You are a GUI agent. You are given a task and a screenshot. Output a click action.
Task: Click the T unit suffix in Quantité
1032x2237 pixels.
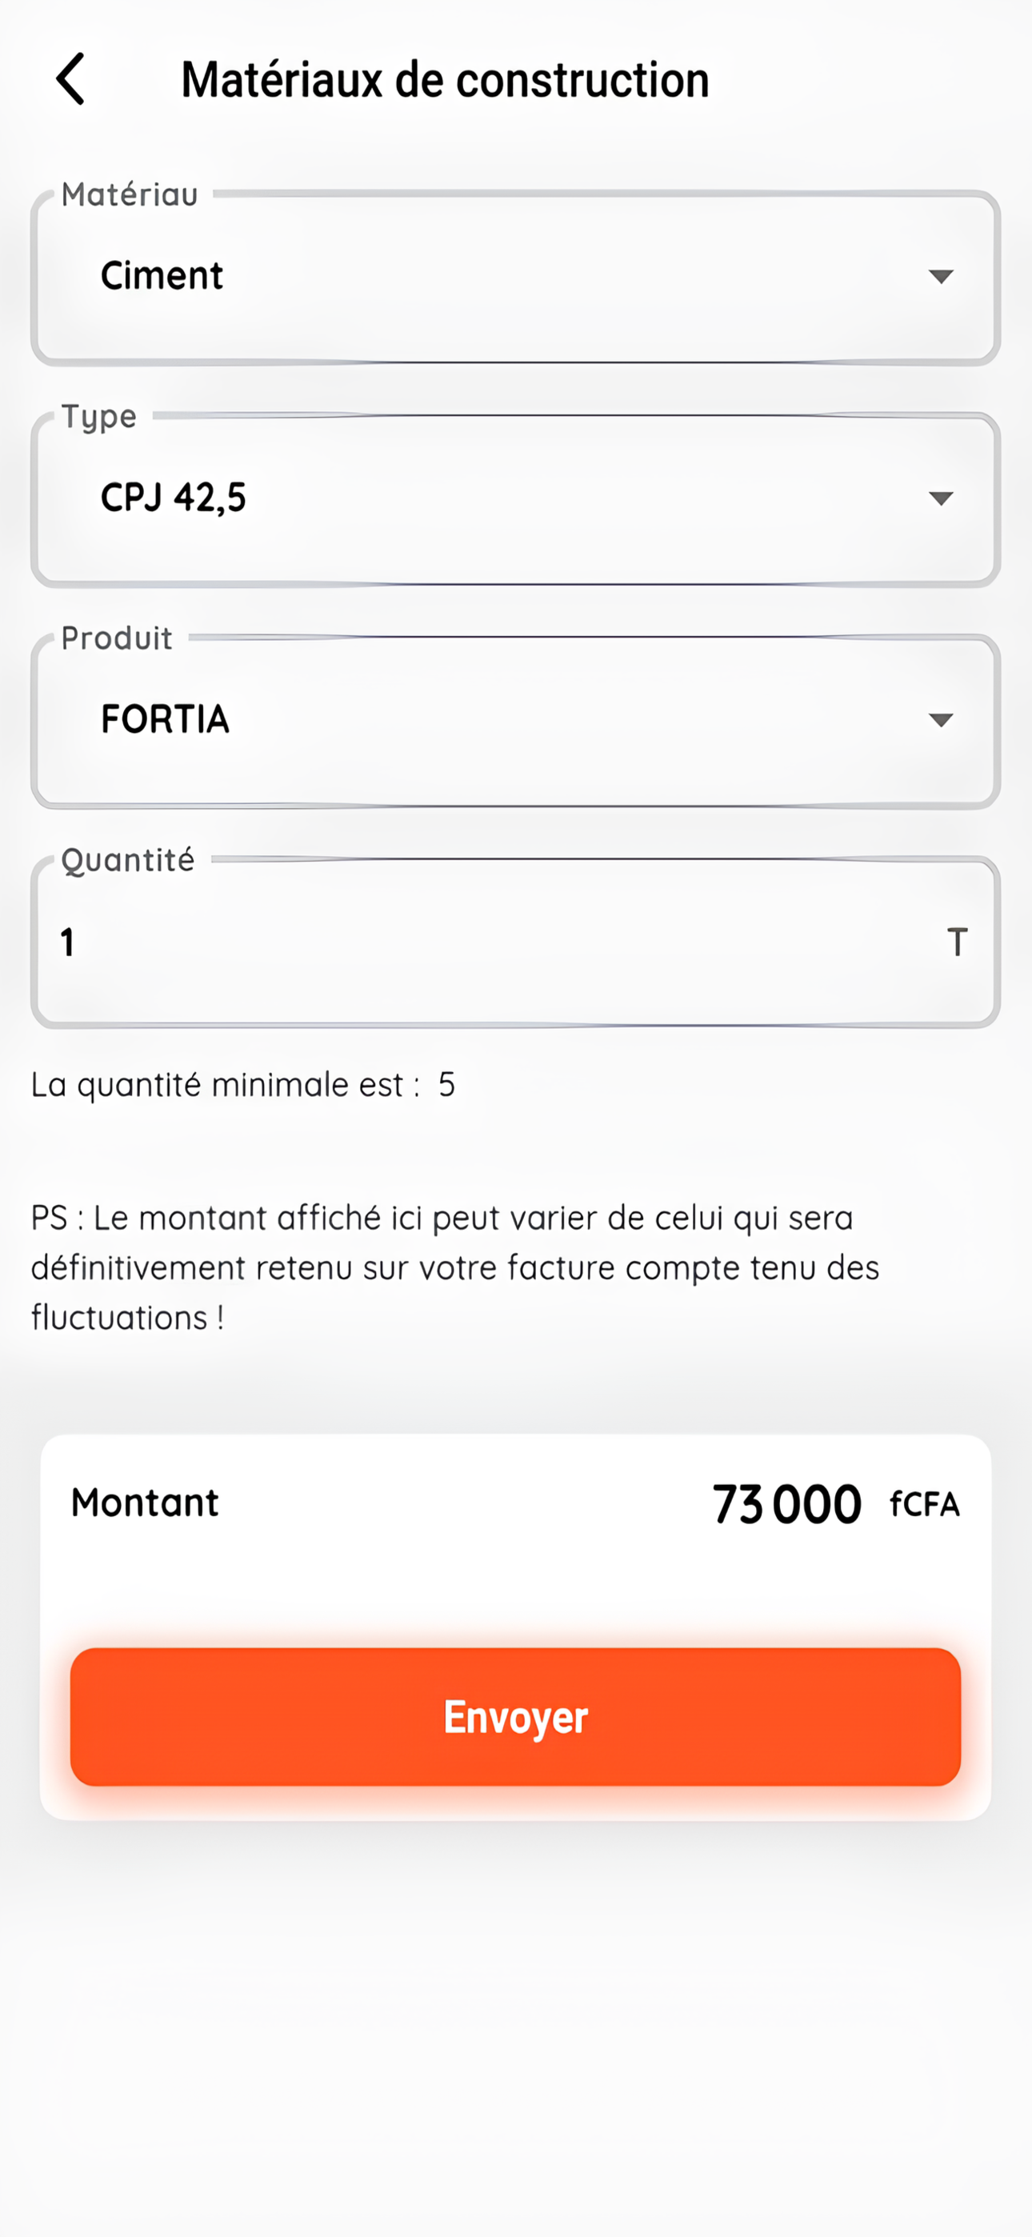(x=957, y=942)
